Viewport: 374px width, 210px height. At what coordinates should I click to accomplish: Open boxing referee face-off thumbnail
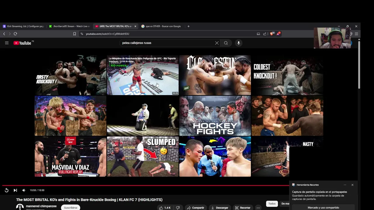tap(215, 157)
